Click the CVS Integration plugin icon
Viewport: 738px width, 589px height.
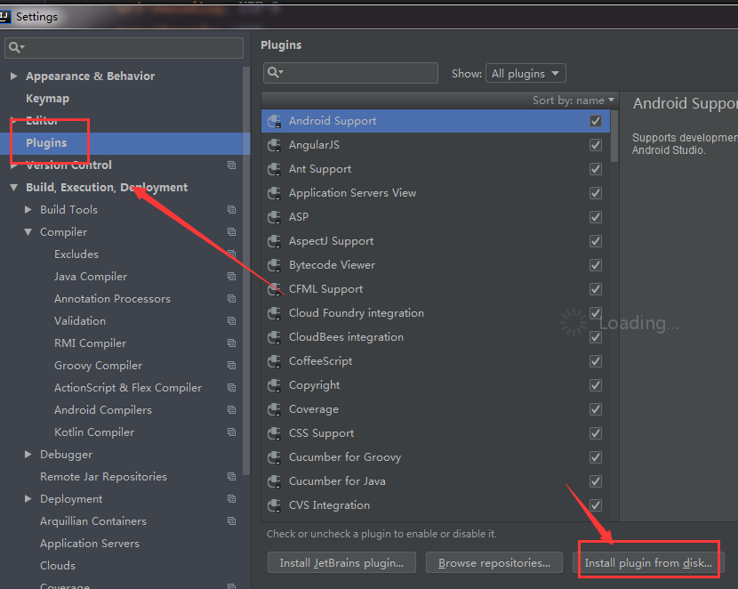click(x=275, y=505)
